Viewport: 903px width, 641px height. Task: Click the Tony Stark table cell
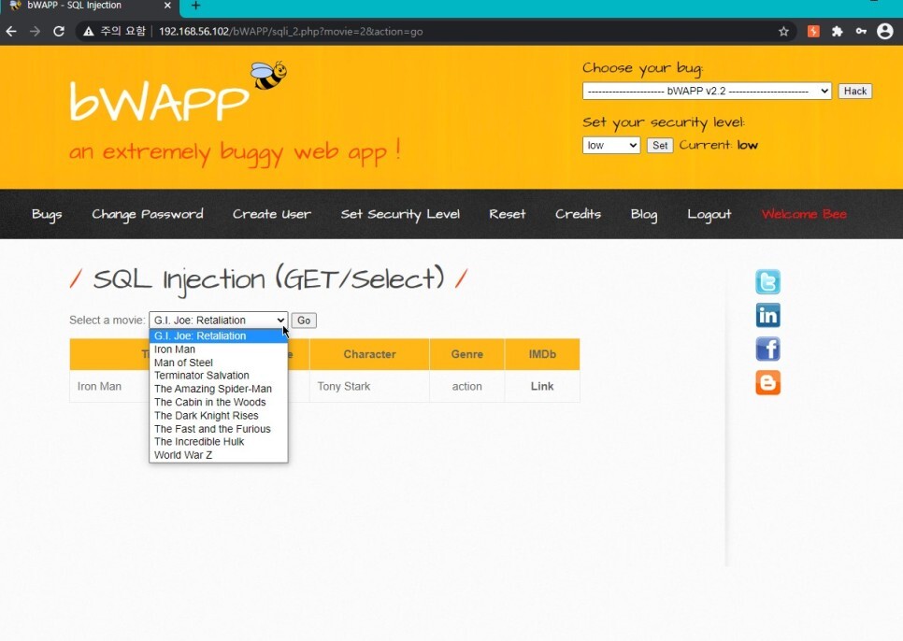[369, 386]
